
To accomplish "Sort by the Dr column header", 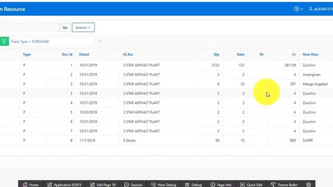I will (261, 55).
